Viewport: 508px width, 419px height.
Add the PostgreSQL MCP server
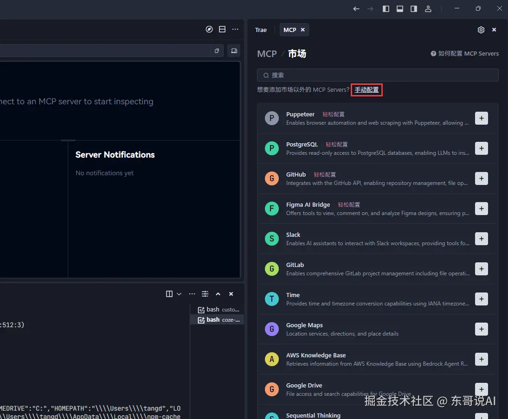click(482, 148)
